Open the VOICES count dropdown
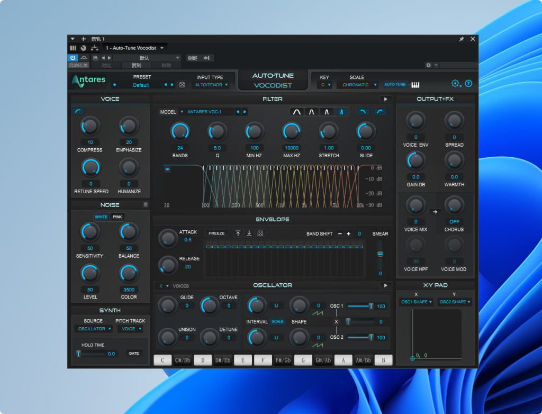Image resolution: width=542 pixels, height=414 pixels. pyautogui.click(x=164, y=286)
